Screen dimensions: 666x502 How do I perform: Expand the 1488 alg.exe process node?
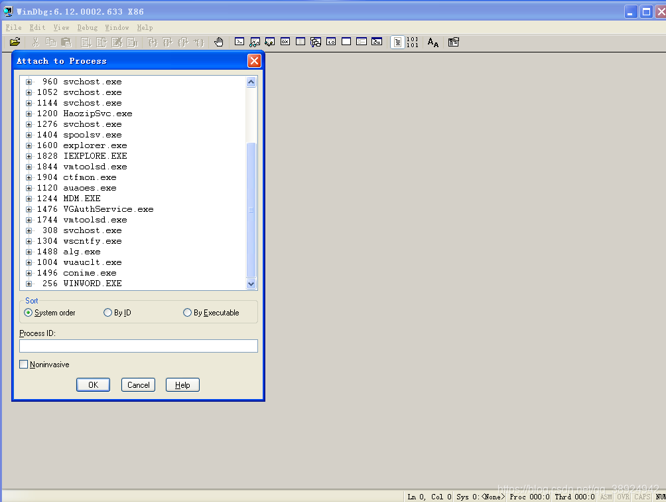coord(29,252)
